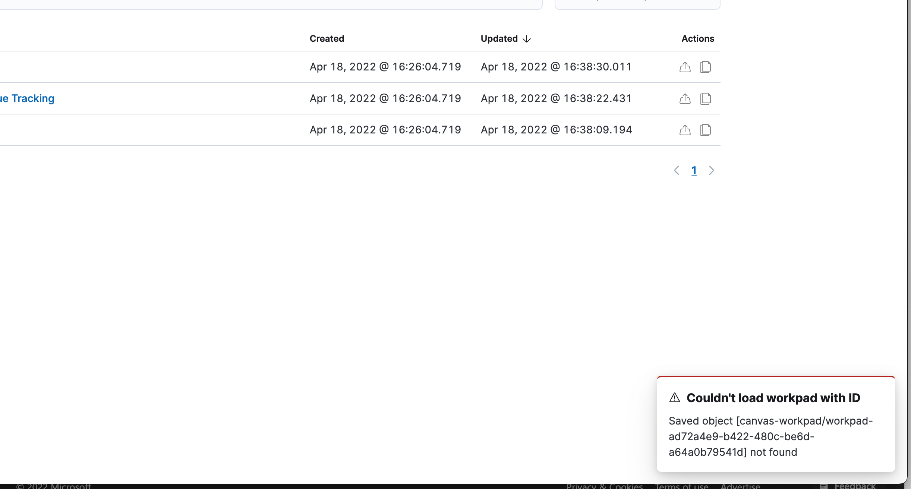Click the Actions column header
The width and height of the screenshot is (911, 489).
pos(697,38)
